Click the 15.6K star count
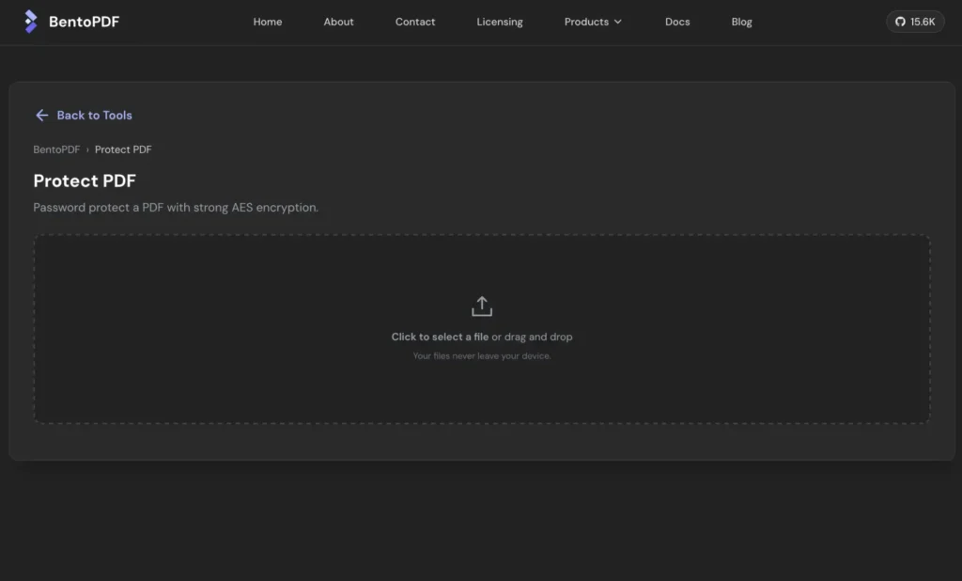Screen dimensions: 962x581 [923, 22]
